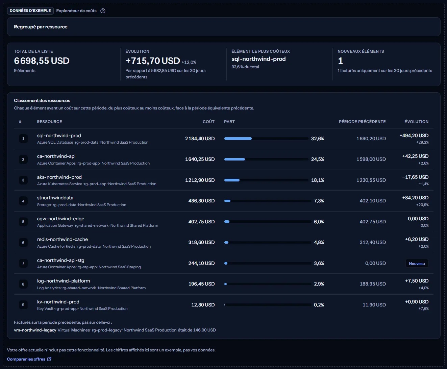Click the vm-northwind-legacy entry below the table

[x=35, y=330]
